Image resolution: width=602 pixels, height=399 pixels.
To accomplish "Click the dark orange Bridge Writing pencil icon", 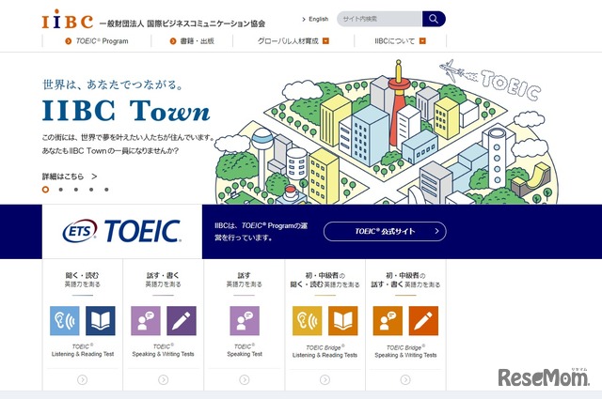I will pyautogui.click(x=423, y=321).
